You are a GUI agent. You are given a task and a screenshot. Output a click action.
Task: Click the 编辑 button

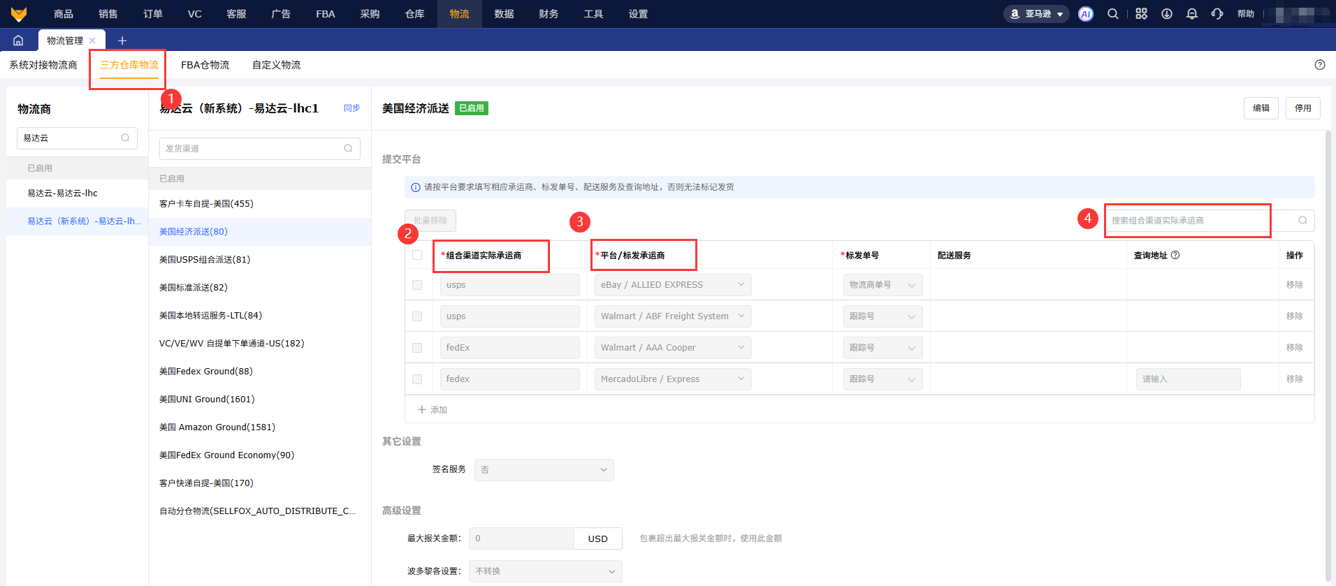[x=1261, y=108]
